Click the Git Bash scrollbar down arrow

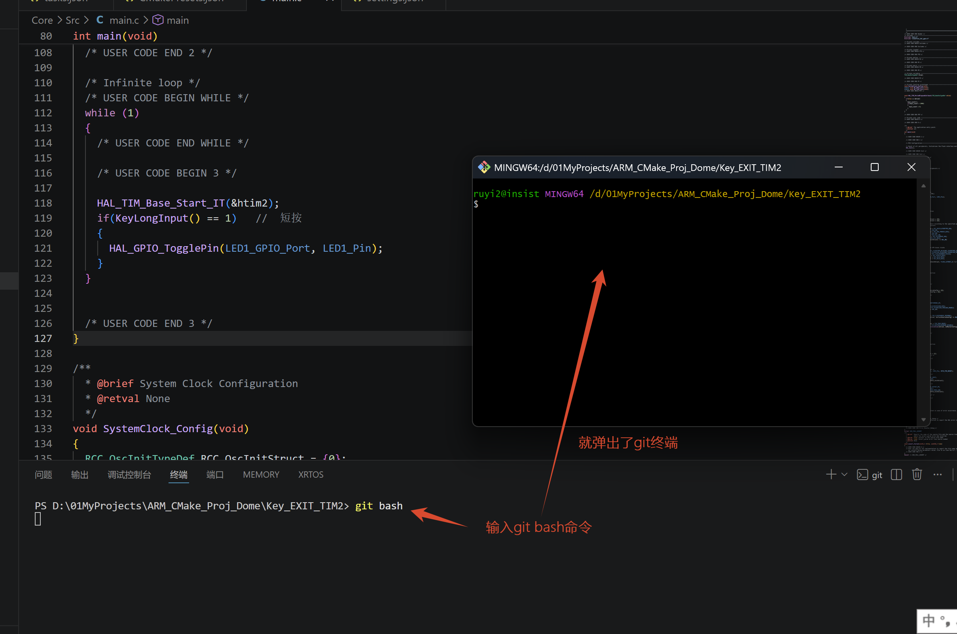[x=923, y=420]
